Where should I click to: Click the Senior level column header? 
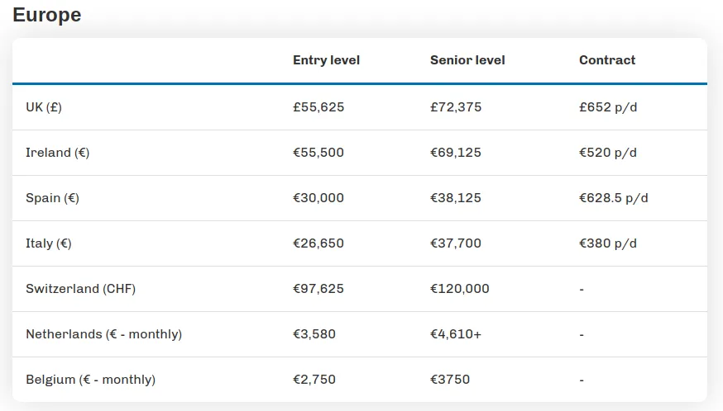[x=467, y=60]
